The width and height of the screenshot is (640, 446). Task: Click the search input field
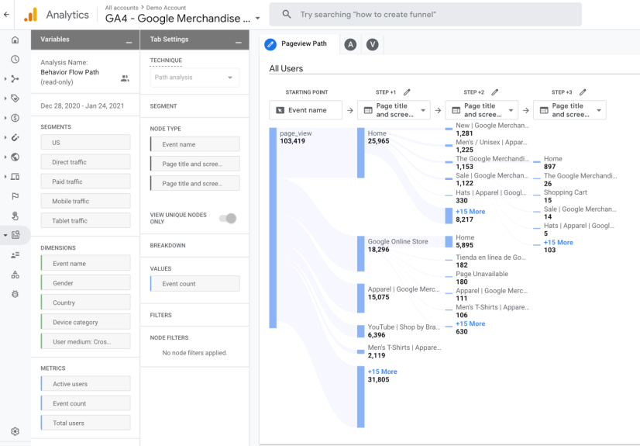click(x=425, y=14)
